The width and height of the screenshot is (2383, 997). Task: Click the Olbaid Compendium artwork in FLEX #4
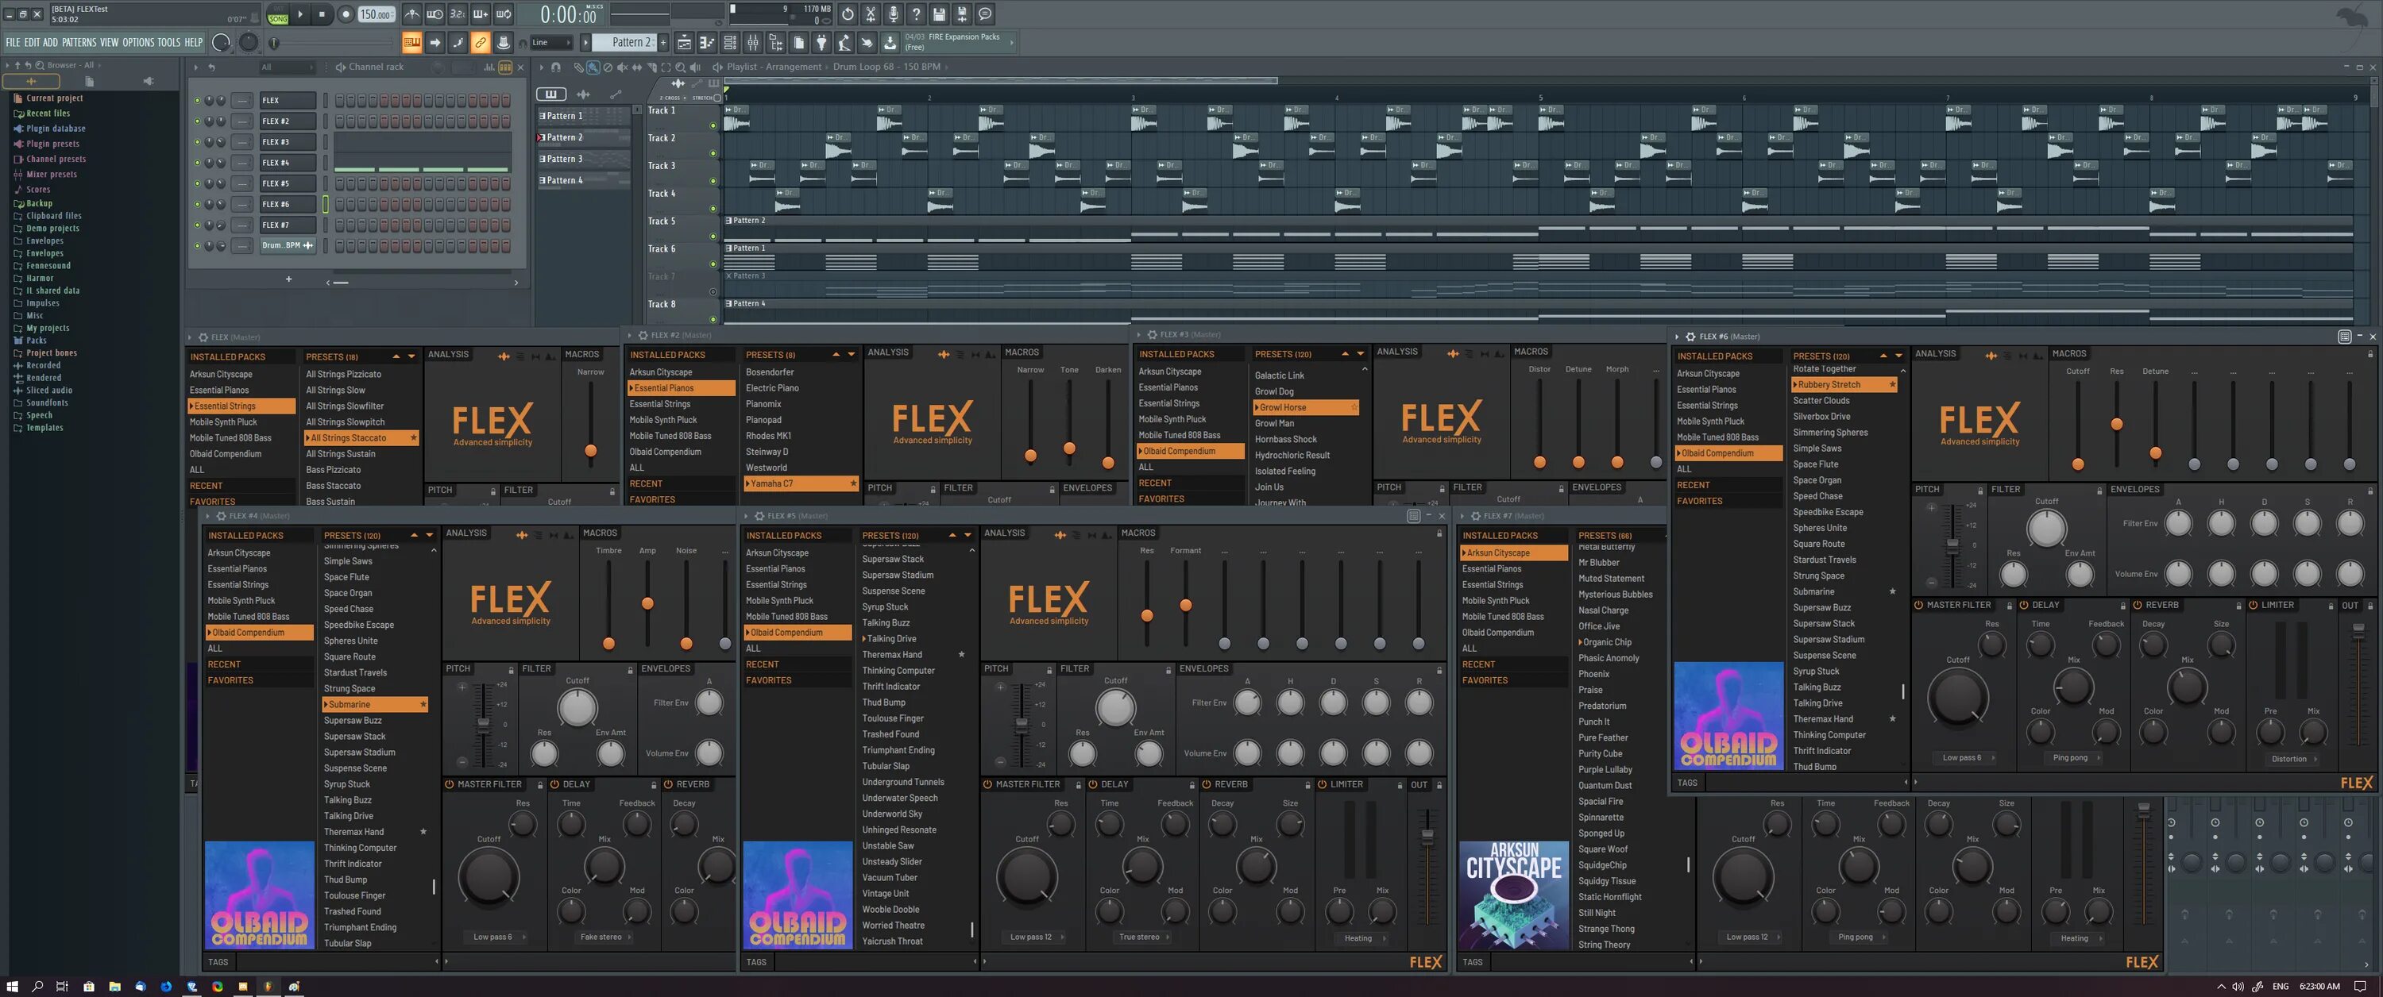259,895
